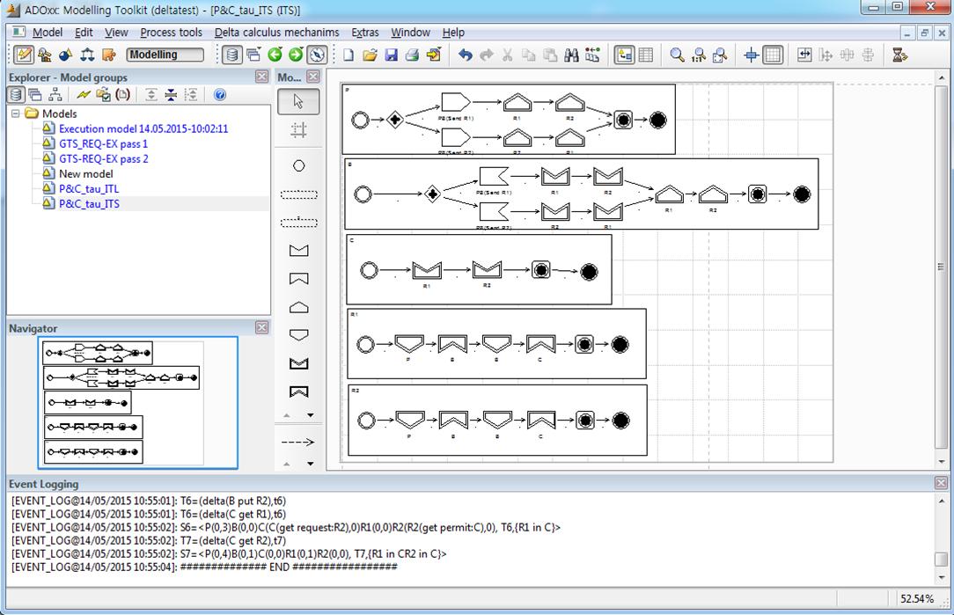Viewport: 954px width, 615px height.
Task: Zoom to fit whole model icon
Action: 719,55
